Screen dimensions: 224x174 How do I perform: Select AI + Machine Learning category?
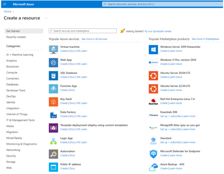tap(20, 55)
